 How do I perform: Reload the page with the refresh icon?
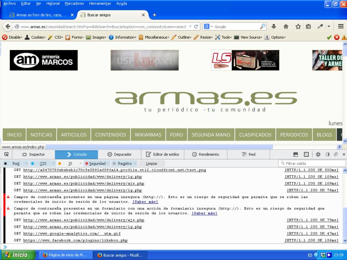point(196,27)
